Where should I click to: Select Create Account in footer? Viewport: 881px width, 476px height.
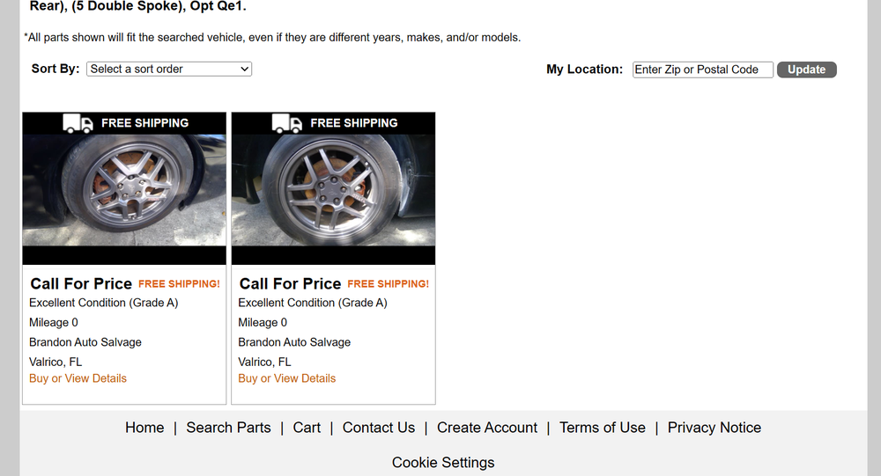486,428
